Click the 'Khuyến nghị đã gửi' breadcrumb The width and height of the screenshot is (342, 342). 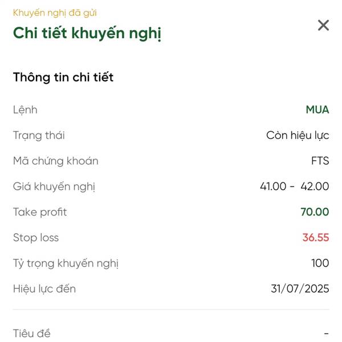(55, 13)
